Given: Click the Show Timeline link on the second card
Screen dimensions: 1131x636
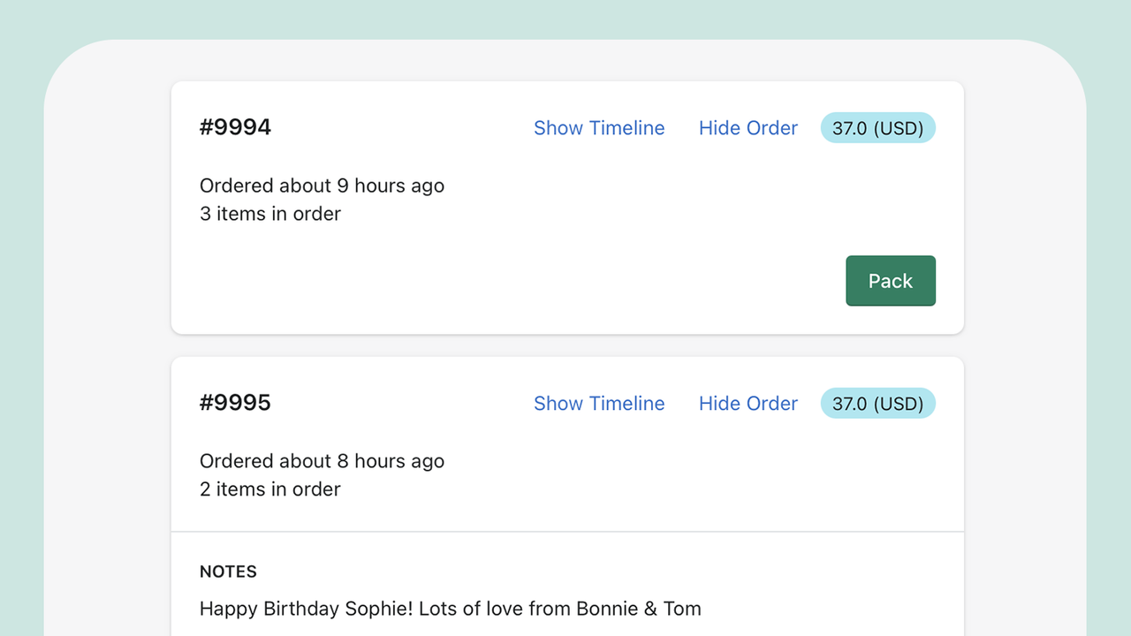Looking at the screenshot, I should pyautogui.click(x=599, y=403).
